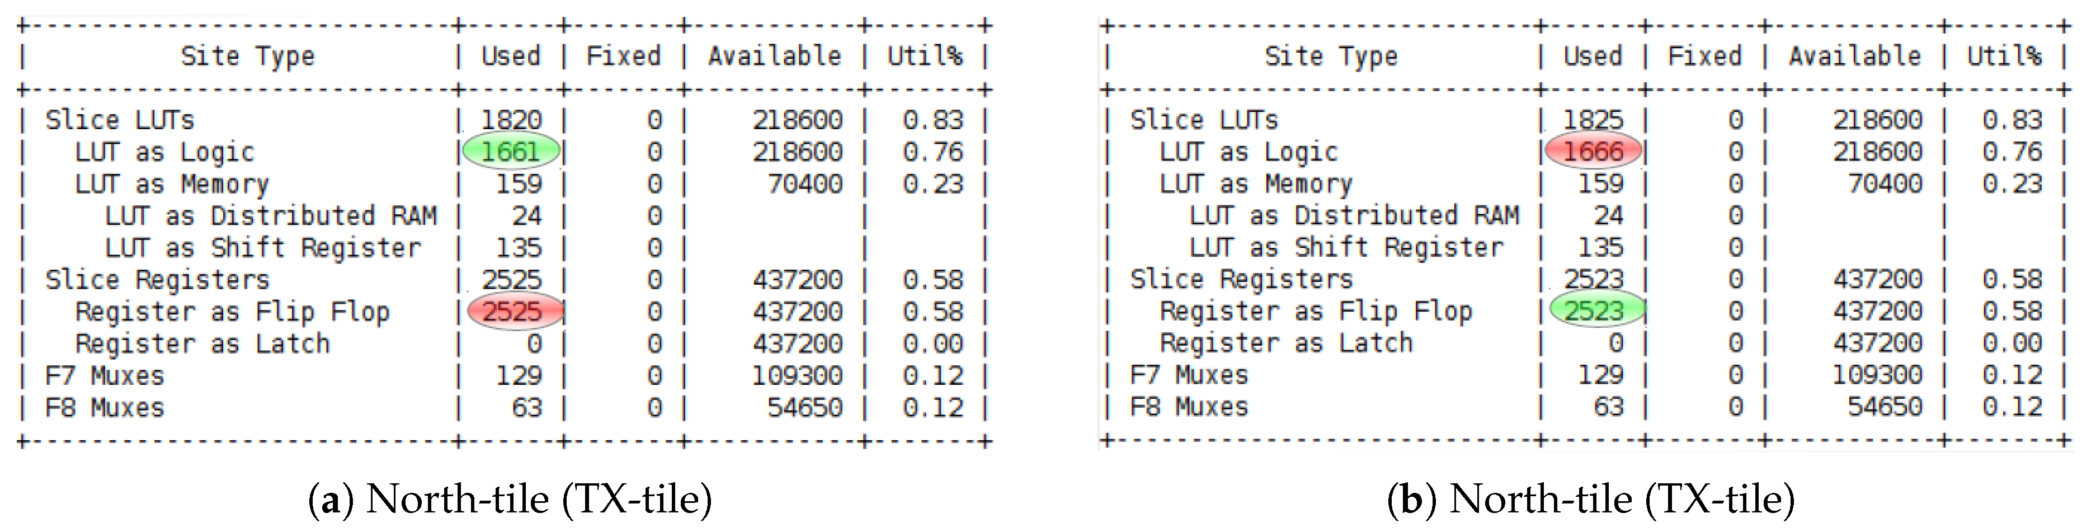Select "Register as Latch" in table (b)
2082x532 pixels.
tap(1287, 343)
